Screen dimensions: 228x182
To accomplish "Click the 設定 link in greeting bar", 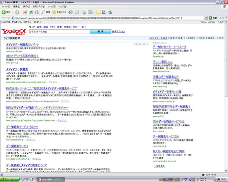I will click(x=37, y=22).
